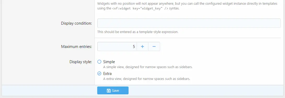285x98 pixels.
Task: Decrease maximum entries with the minus icon
Action: point(154,47)
